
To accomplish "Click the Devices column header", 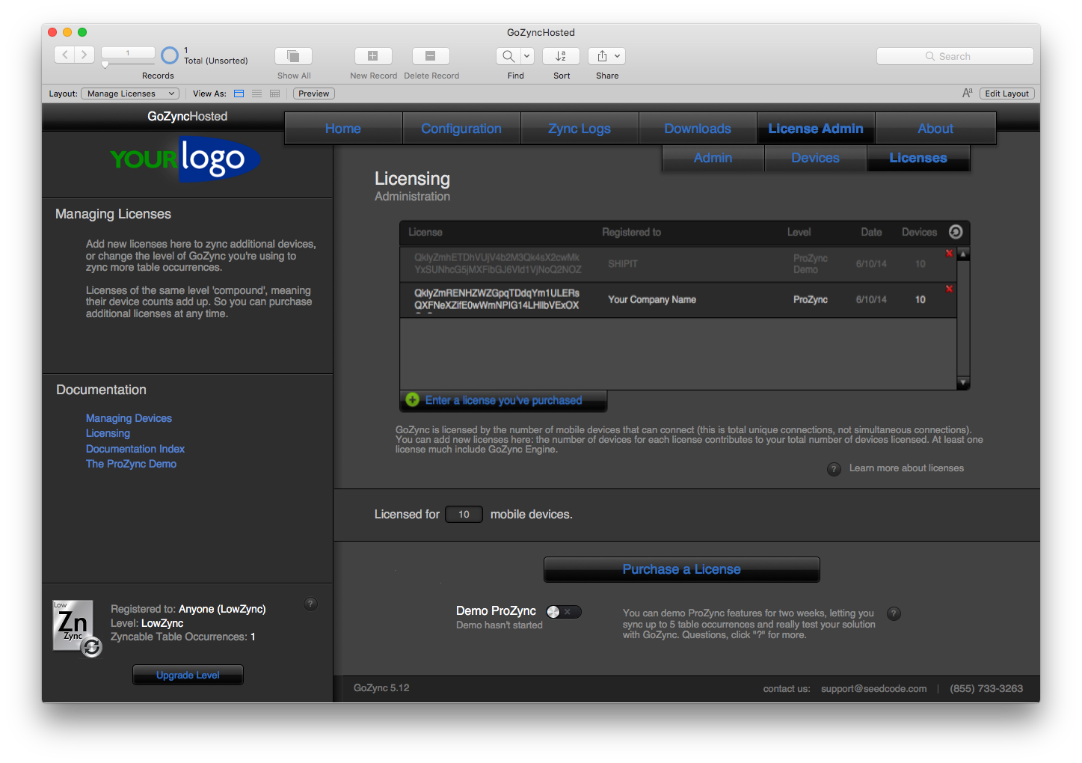I will (x=919, y=233).
